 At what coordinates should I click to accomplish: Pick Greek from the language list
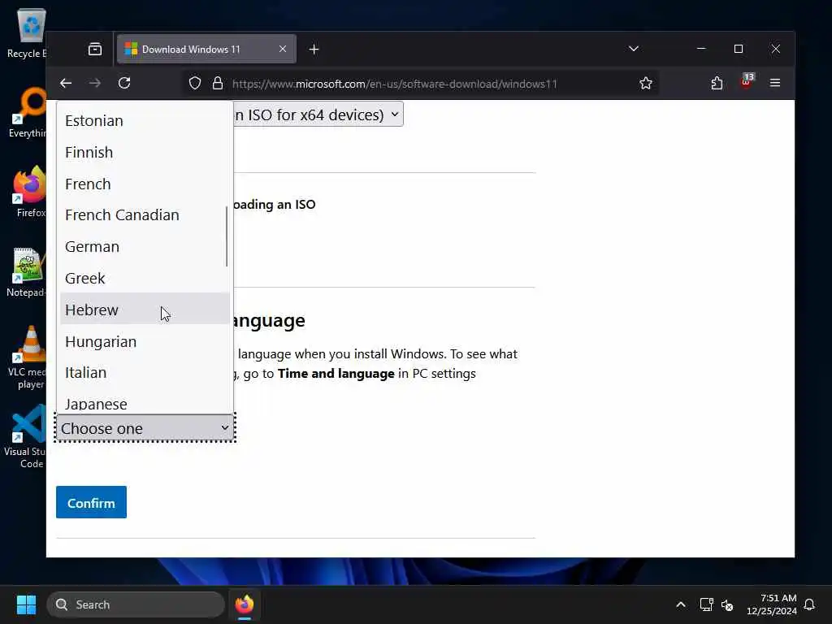pos(145,278)
